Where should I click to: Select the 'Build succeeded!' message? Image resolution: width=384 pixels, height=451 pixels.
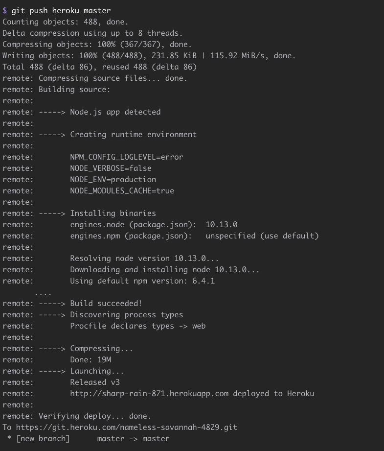(x=106, y=304)
